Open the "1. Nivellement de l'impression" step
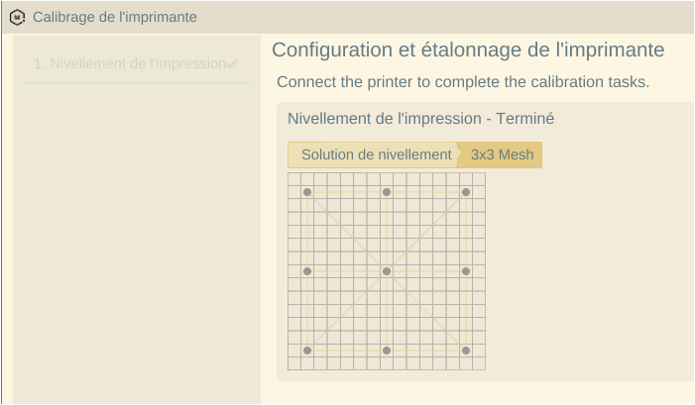 (129, 63)
